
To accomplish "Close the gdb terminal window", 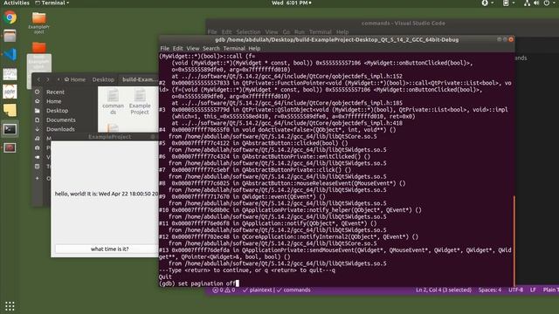I will [511, 39].
